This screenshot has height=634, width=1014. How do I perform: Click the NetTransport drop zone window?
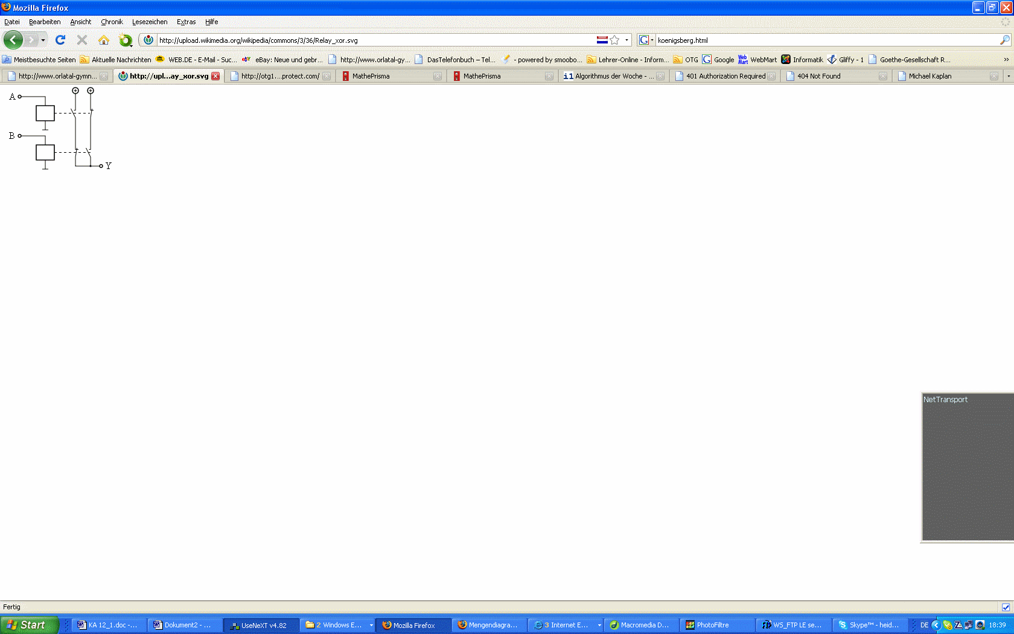tap(968, 467)
